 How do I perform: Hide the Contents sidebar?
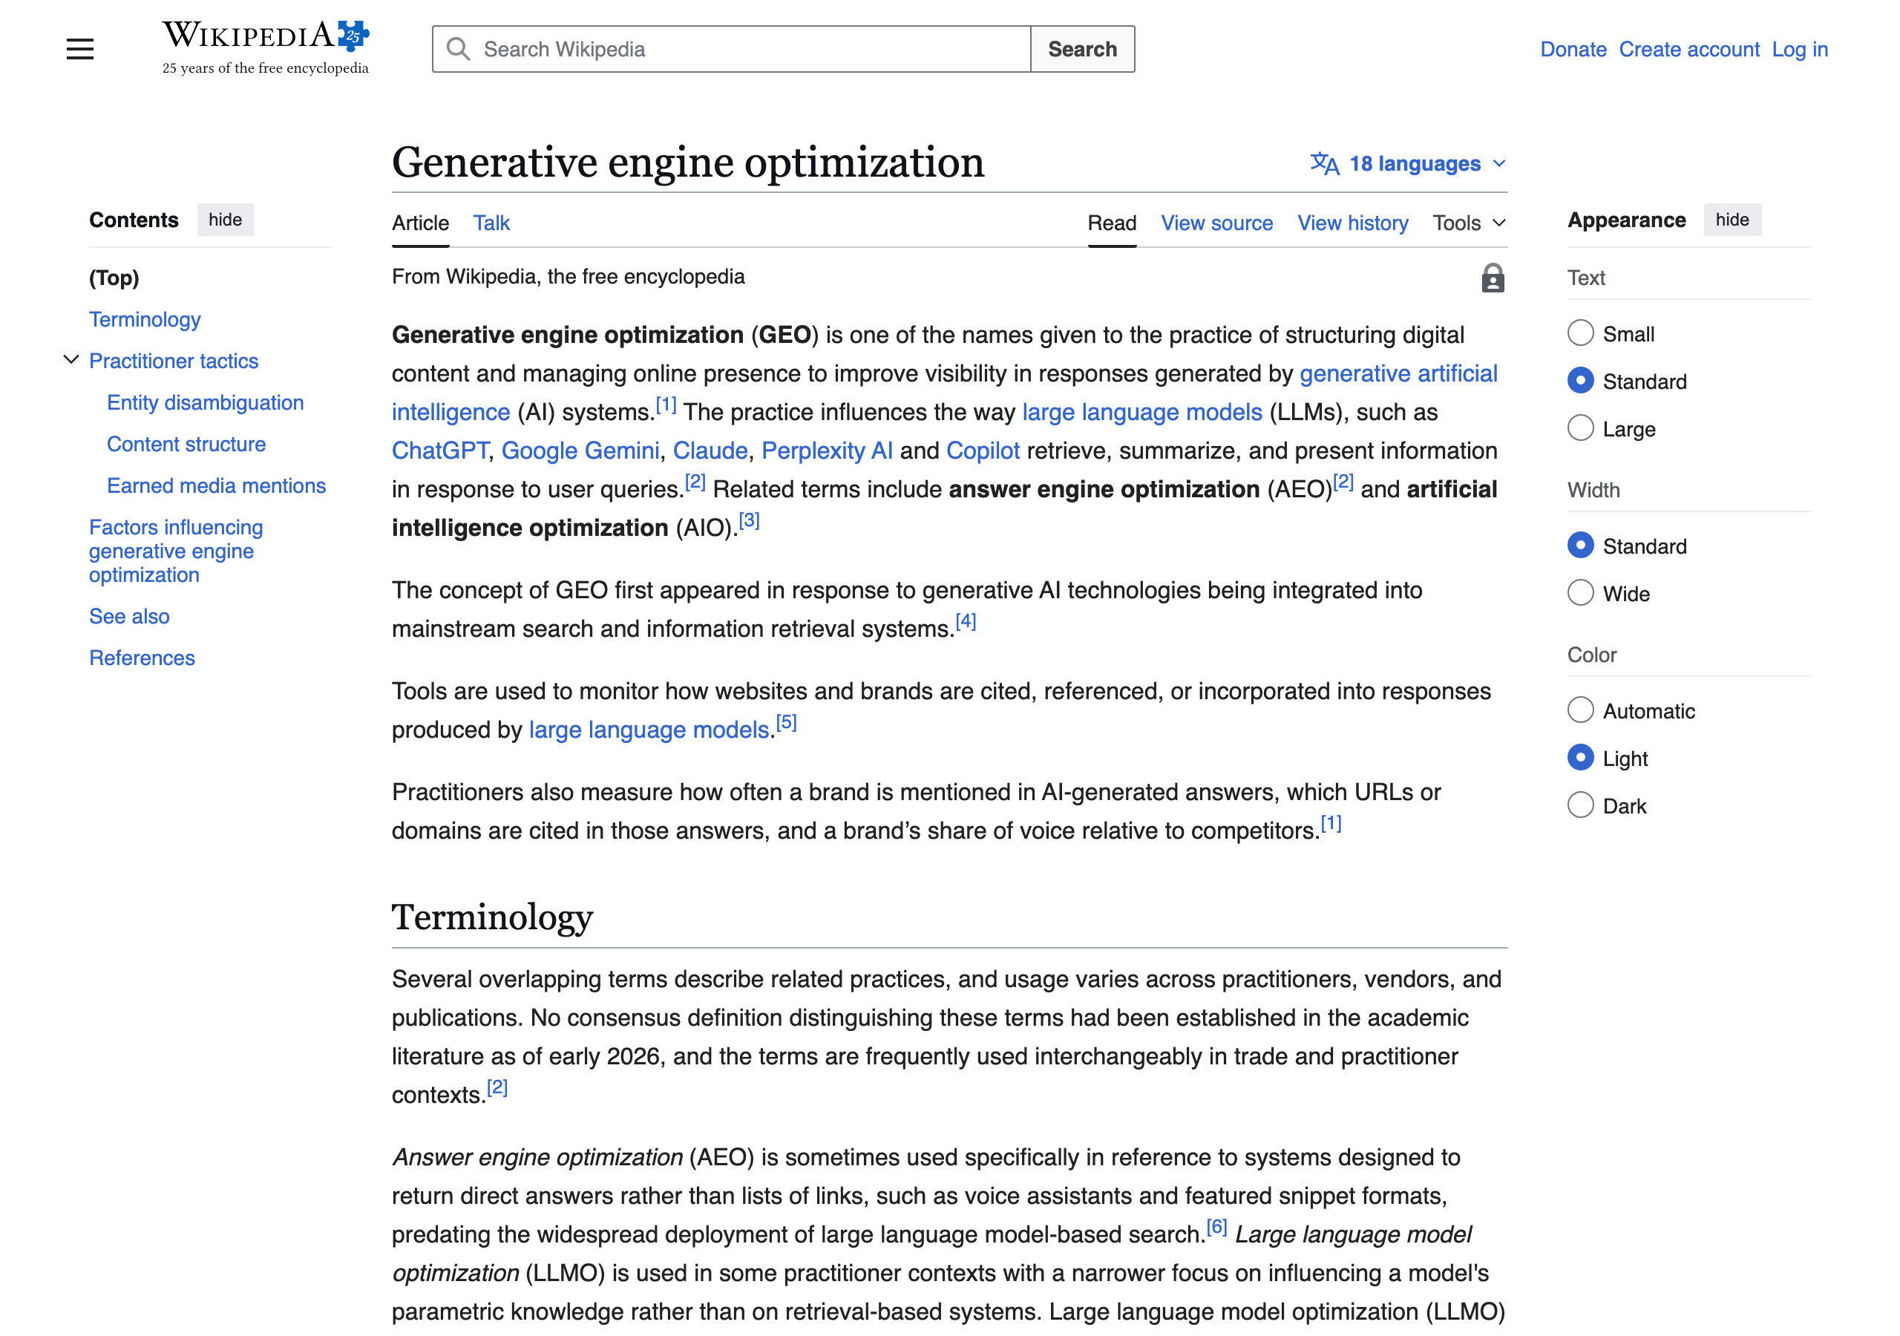tap(225, 220)
